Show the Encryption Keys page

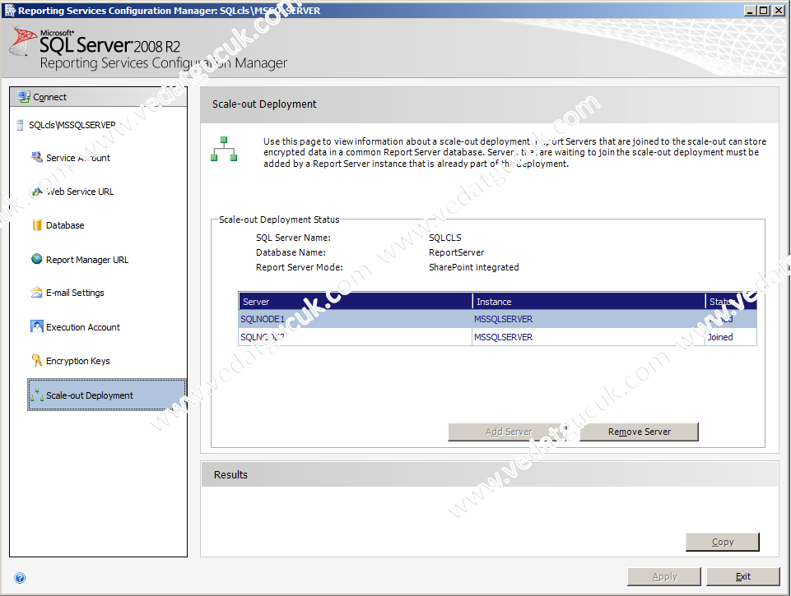coord(78,361)
